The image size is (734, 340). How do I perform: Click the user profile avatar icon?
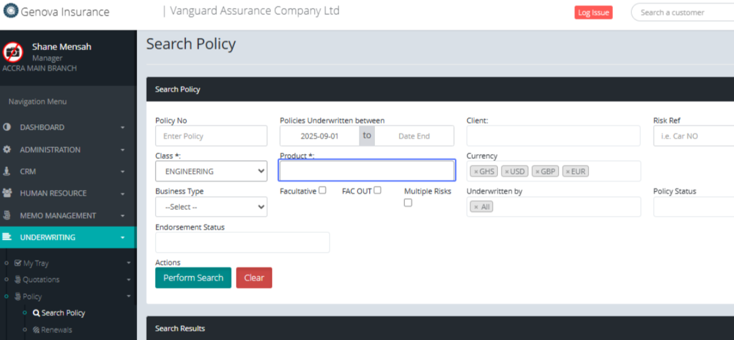point(13,52)
